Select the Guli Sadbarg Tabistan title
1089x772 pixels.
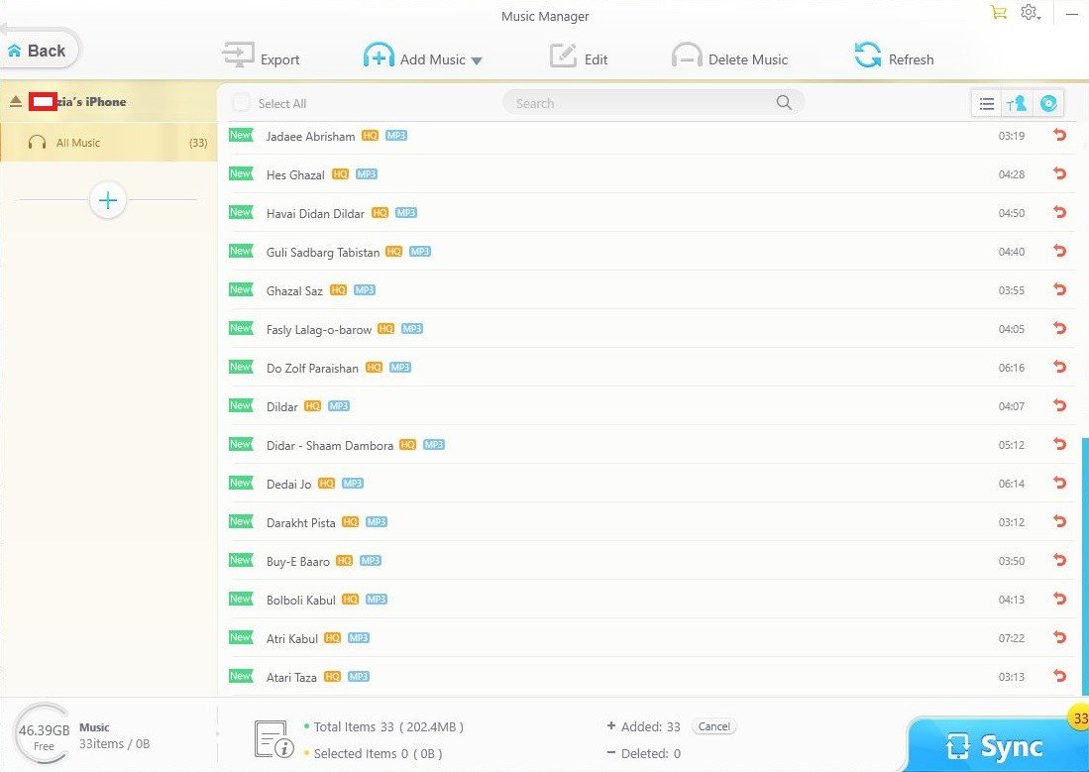point(323,253)
